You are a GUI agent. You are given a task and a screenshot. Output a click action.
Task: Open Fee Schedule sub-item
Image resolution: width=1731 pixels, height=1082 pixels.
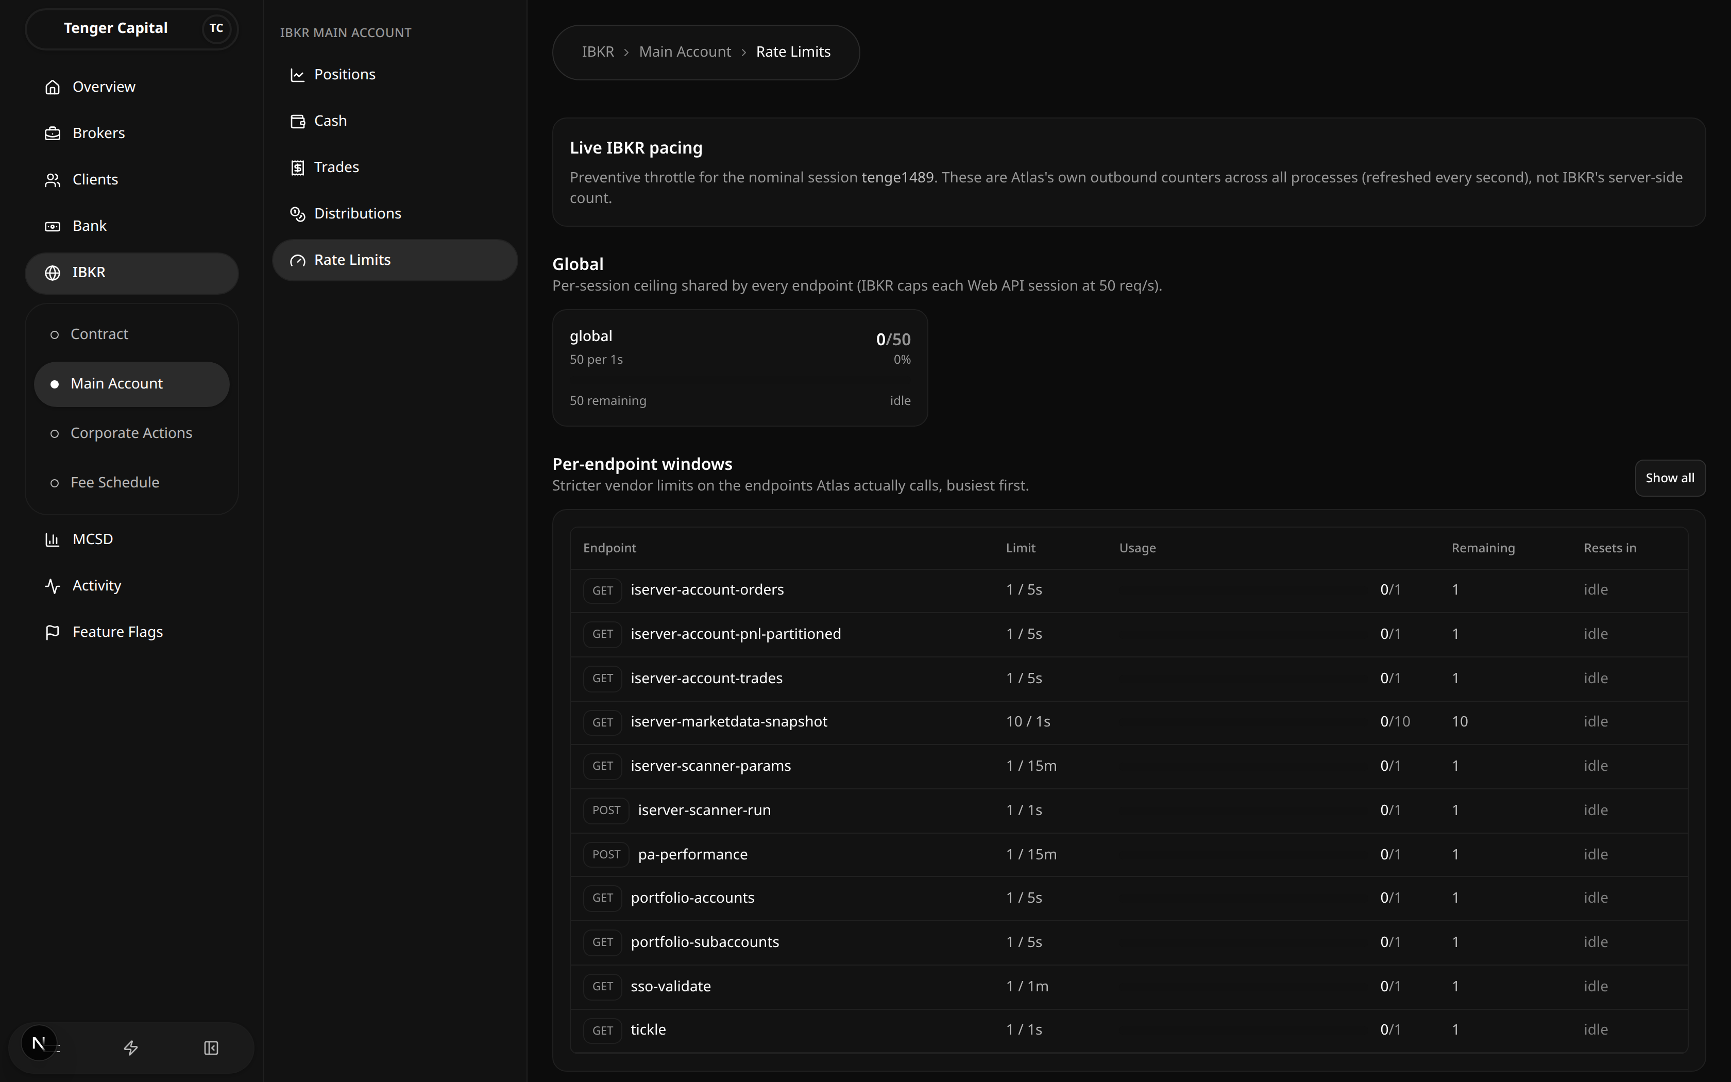tap(131, 482)
